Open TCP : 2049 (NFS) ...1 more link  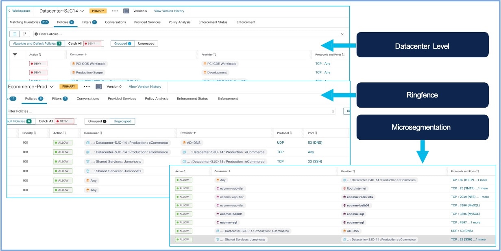click(x=470, y=197)
